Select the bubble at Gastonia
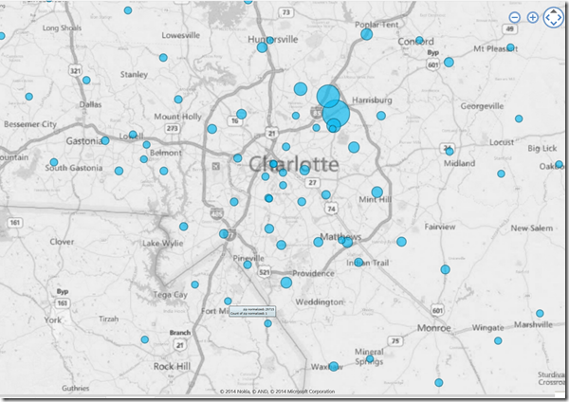This screenshot has width=569, height=402. point(105,140)
